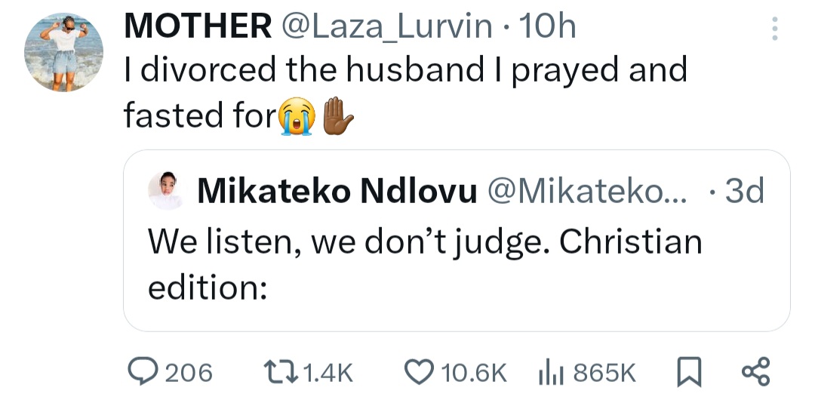Click the quoted tweet's 3d timestamp

[x=743, y=192]
